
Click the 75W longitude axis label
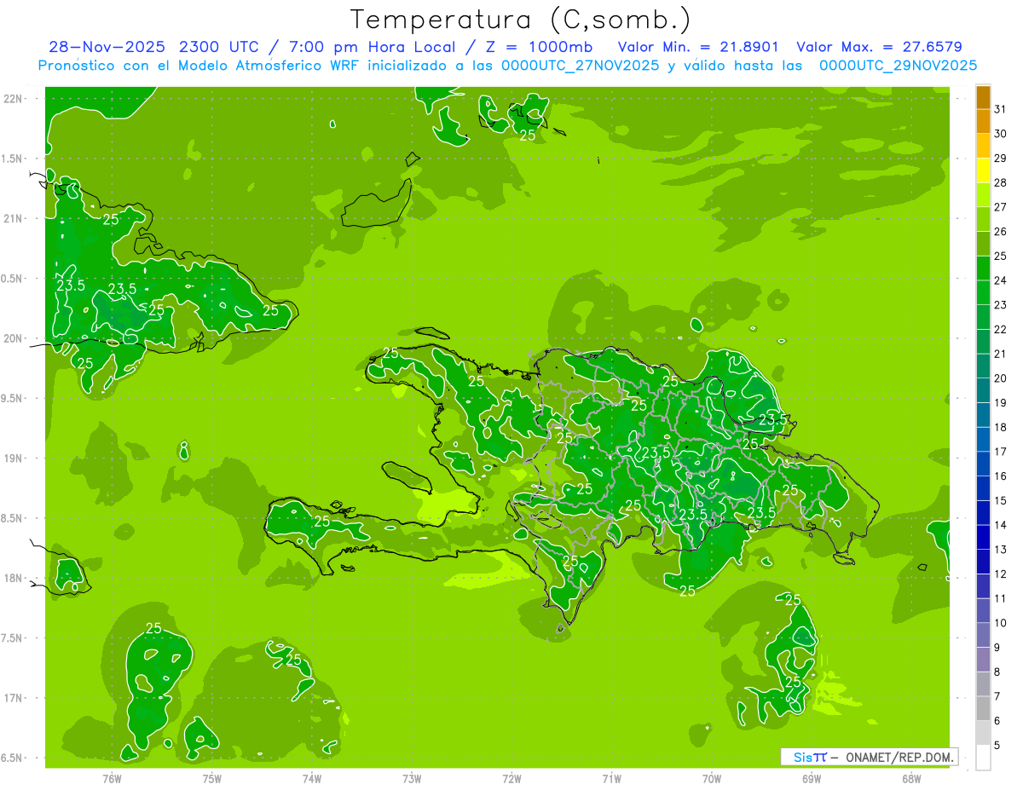pyautogui.click(x=211, y=778)
